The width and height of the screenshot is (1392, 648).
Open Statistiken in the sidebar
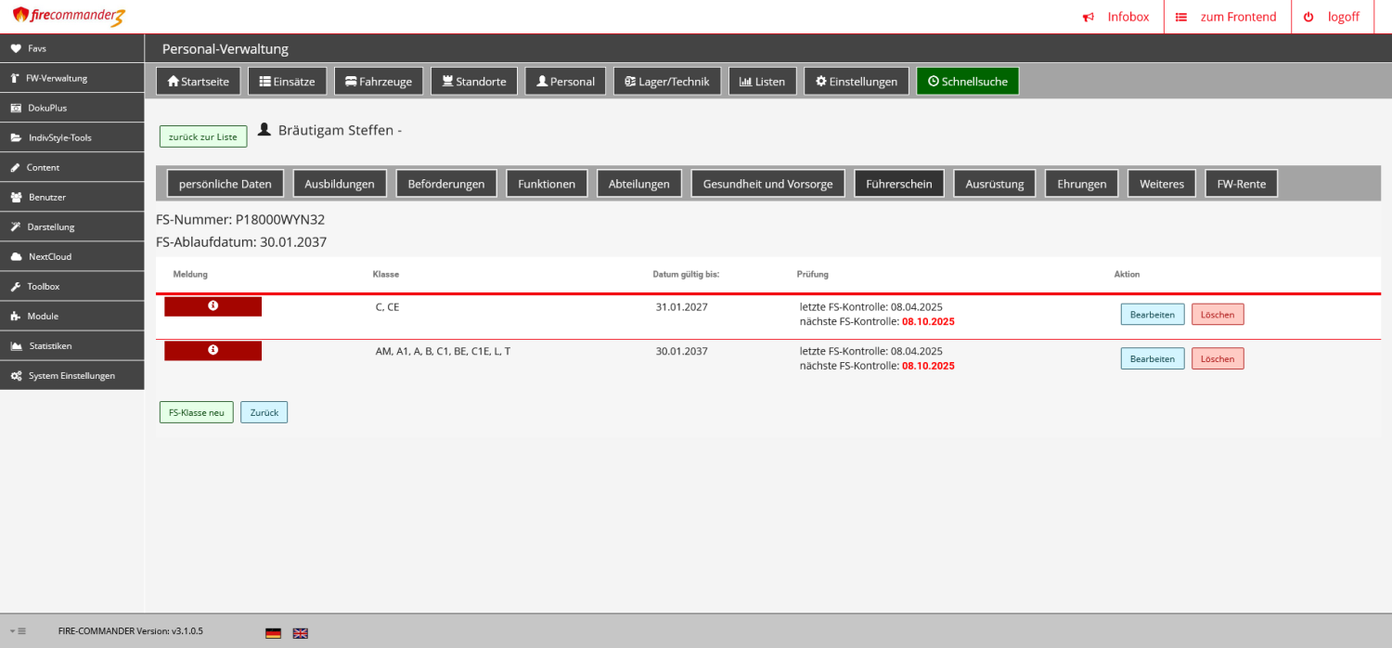point(50,345)
